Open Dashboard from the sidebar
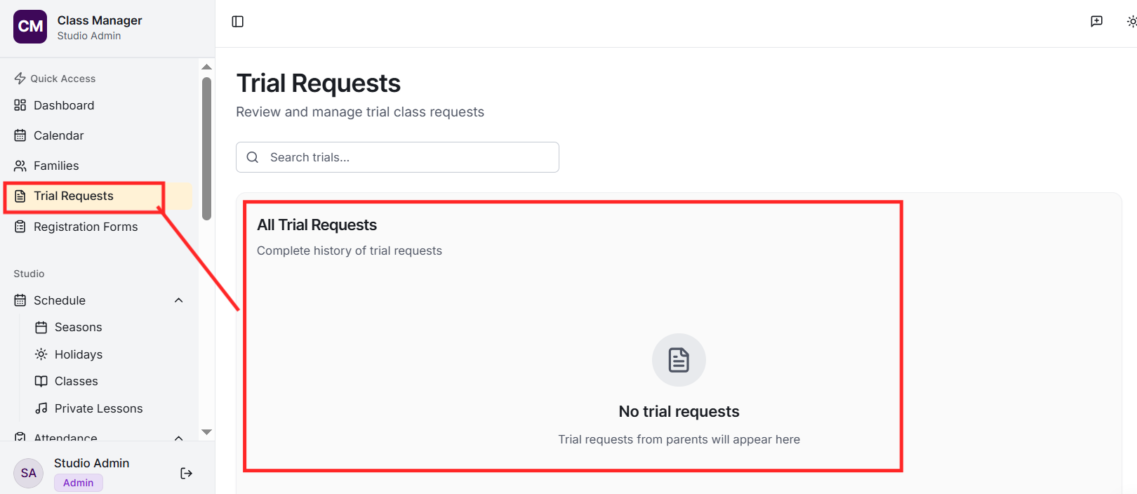The width and height of the screenshot is (1137, 494). coord(63,105)
